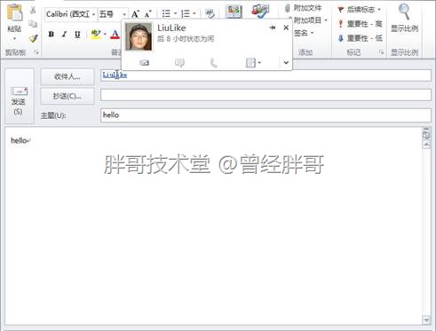Viewport: 436px width, 331px height.
Task: Click the 收件人 recipients button
Action: 67,77
